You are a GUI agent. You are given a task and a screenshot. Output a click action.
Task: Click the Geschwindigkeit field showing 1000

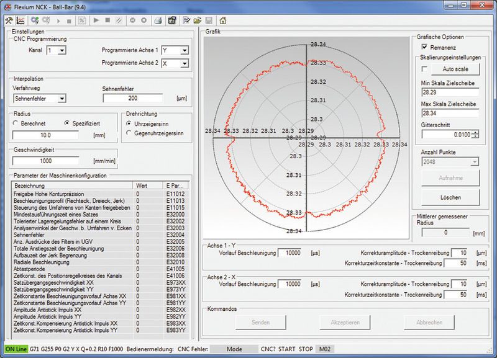[x=45, y=161]
